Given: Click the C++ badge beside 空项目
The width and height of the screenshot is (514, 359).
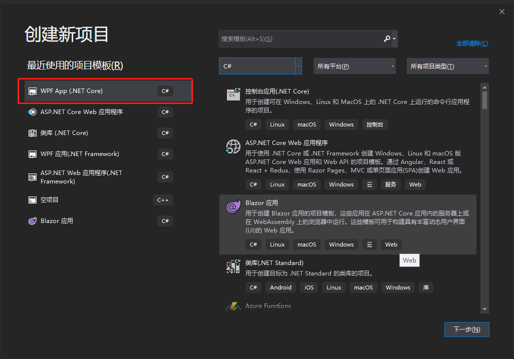Looking at the screenshot, I should 163,200.
